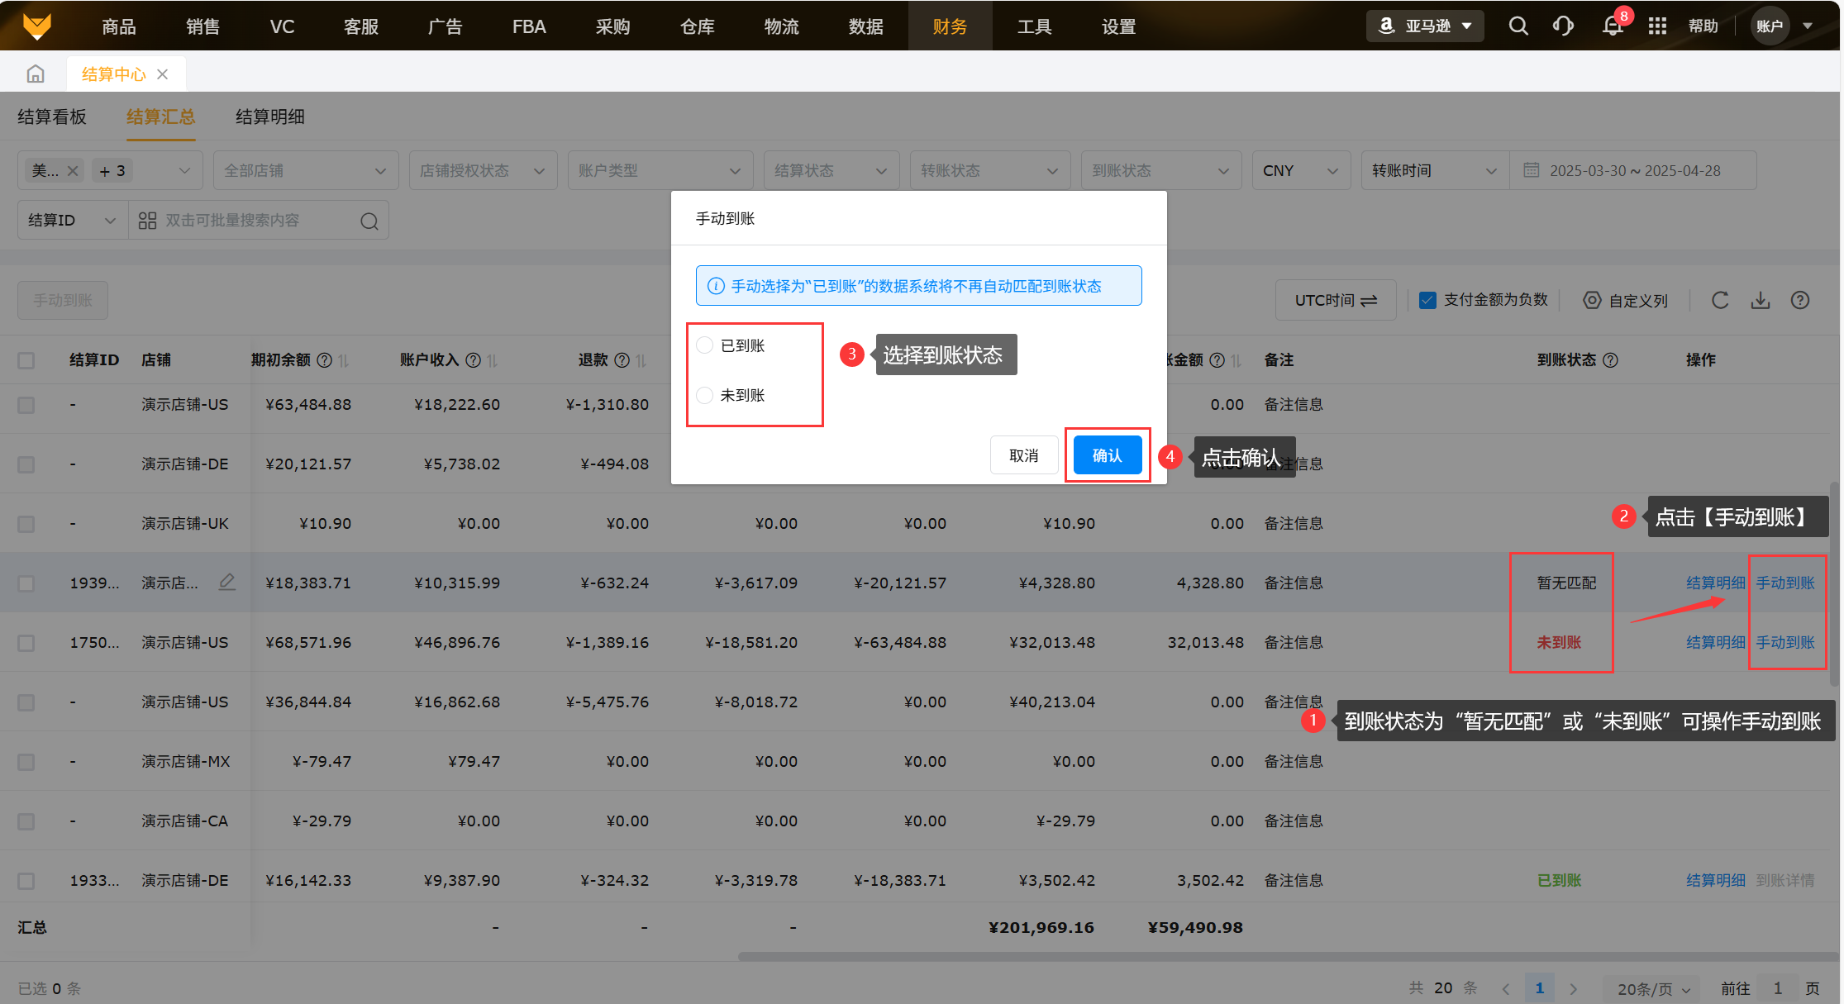Image resolution: width=1844 pixels, height=1004 pixels.
Task: Click the search magnifier icon in top bar
Action: pos(1518,26)
